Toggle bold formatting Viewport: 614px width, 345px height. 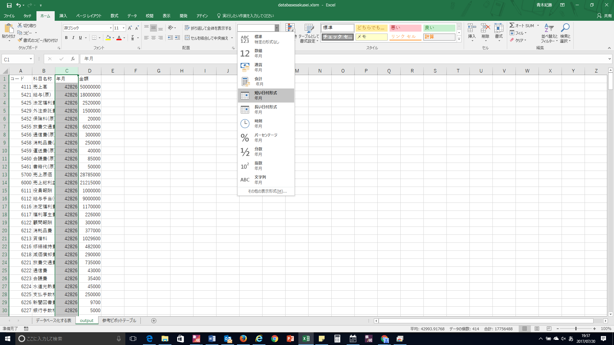click(66, 38)
